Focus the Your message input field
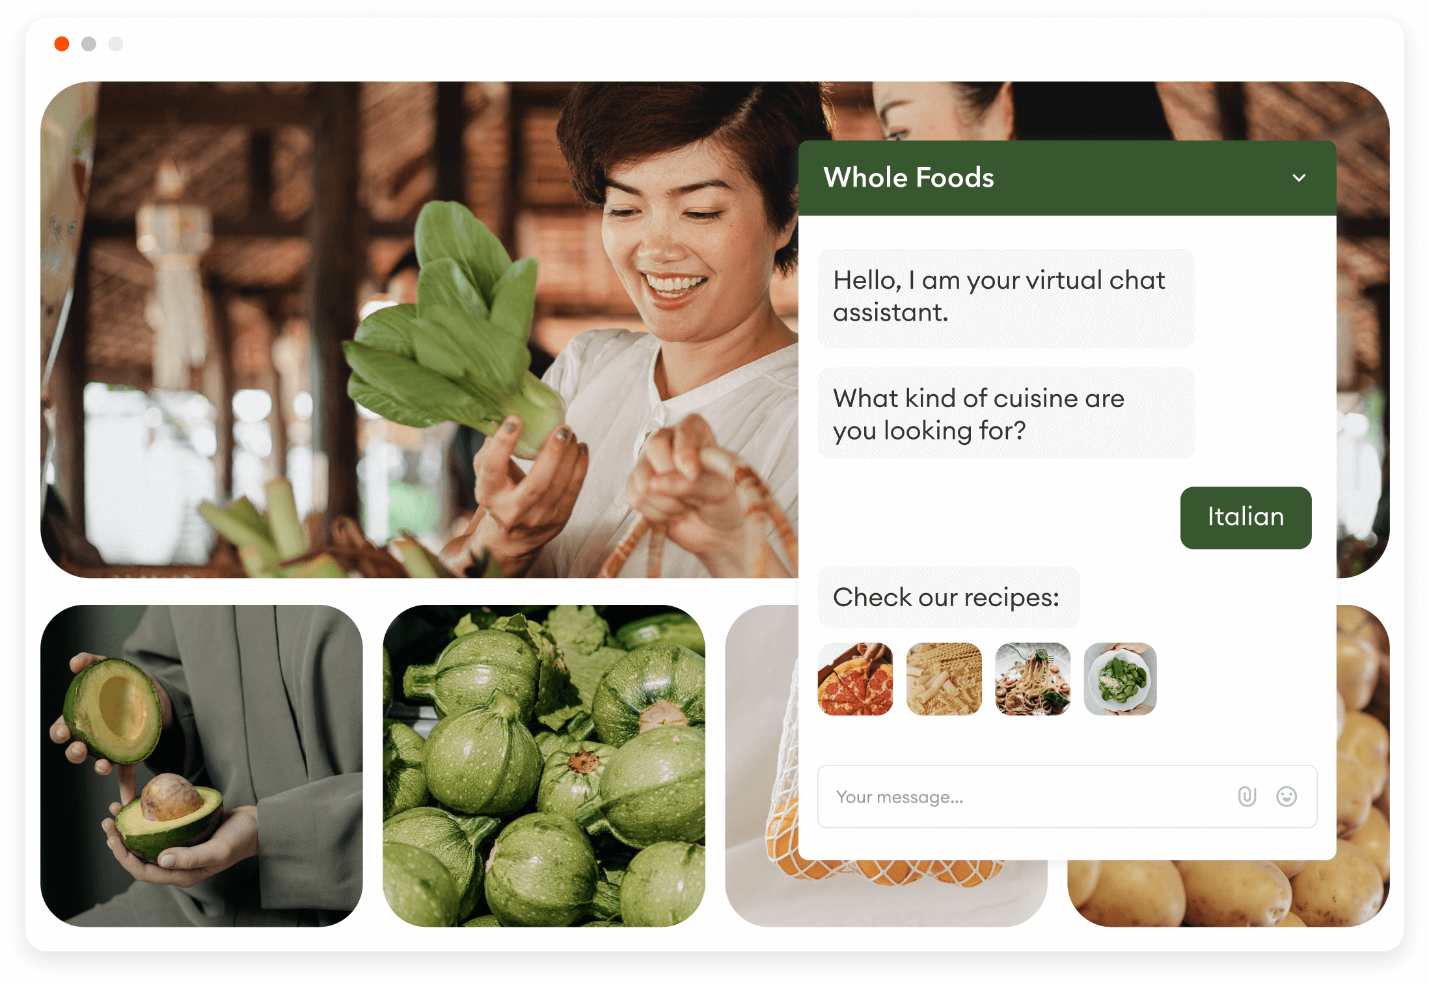Image resolution: width=1429 pixels, height=984 pixels. tap(1067, 796)
